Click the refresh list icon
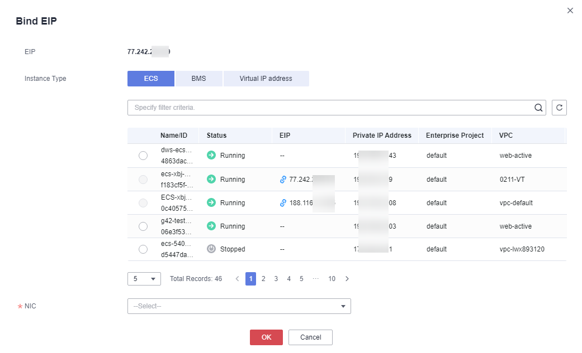582x353 pixels. (559, 108)
